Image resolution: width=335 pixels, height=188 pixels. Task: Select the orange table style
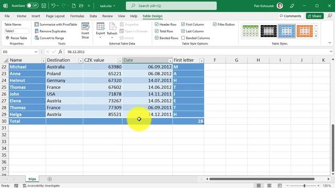305,31
